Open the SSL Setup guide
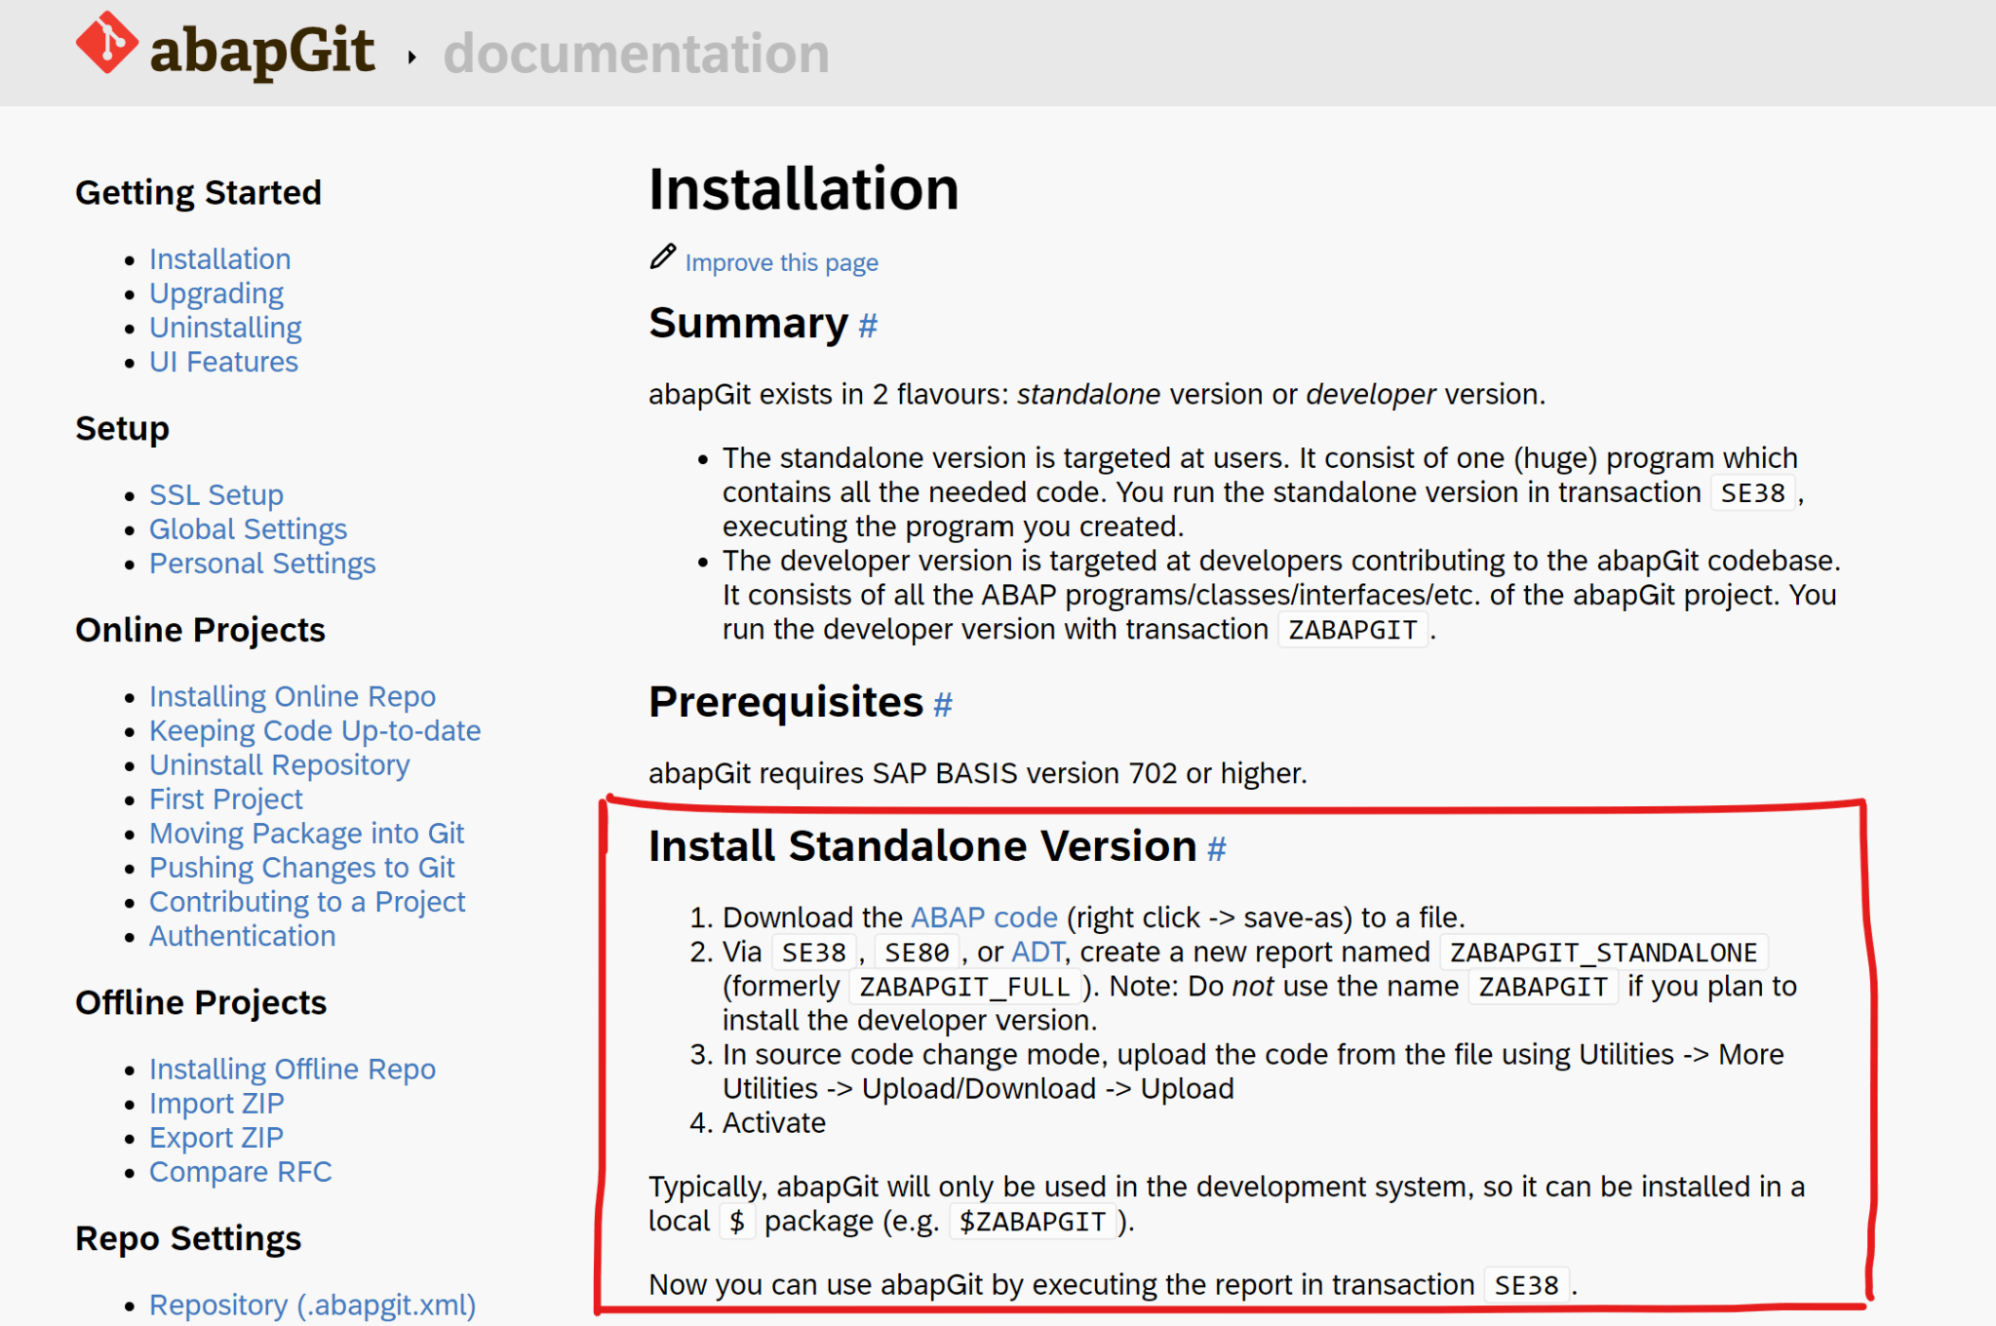 pyautogui.click(x=216, y=494)
